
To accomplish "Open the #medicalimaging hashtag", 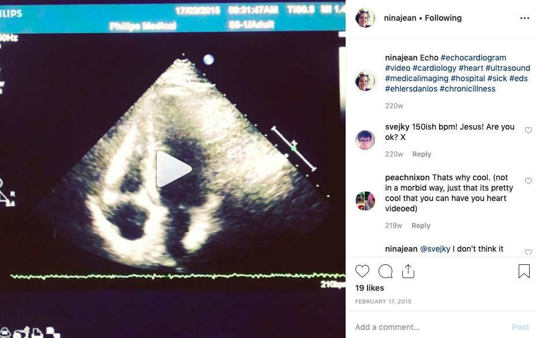I will (417, 78).
